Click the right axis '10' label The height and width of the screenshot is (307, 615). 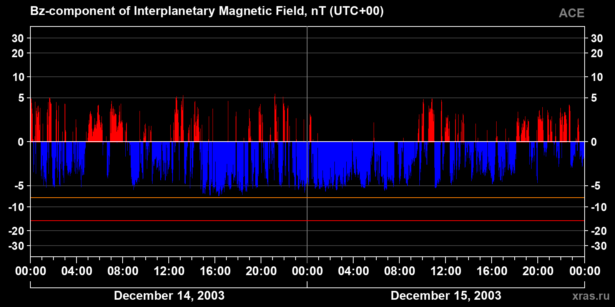pyautogui.click(x=597, y=77)
